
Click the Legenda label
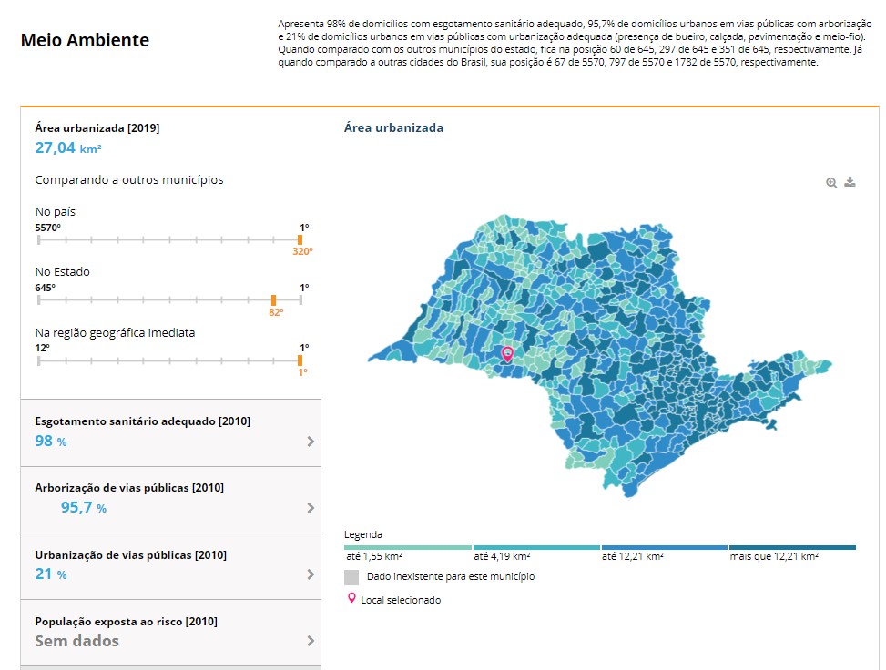click(x=363, y=534)
